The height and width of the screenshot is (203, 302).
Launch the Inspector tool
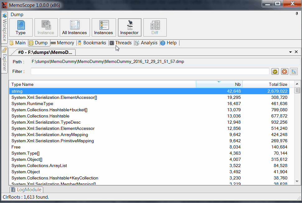tap(129, 28)
